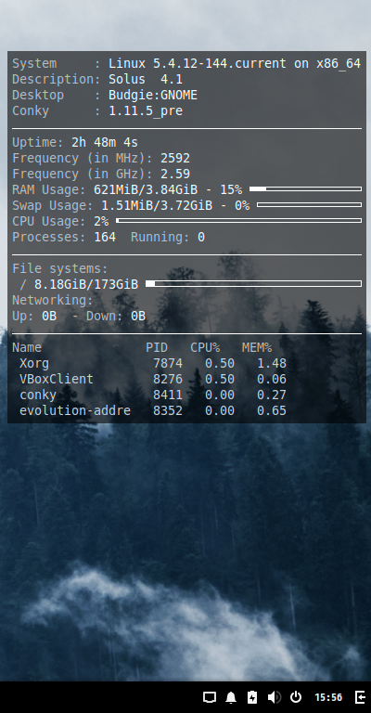Click the 'Budgie:GNOME' desktop value
Viewport: 371px width, 713px height.
coord(153,95)
